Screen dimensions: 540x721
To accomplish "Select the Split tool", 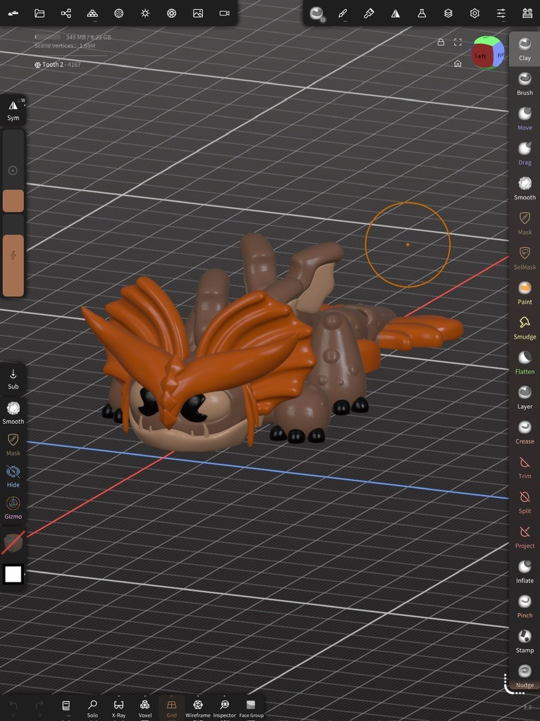I will 525,503.
